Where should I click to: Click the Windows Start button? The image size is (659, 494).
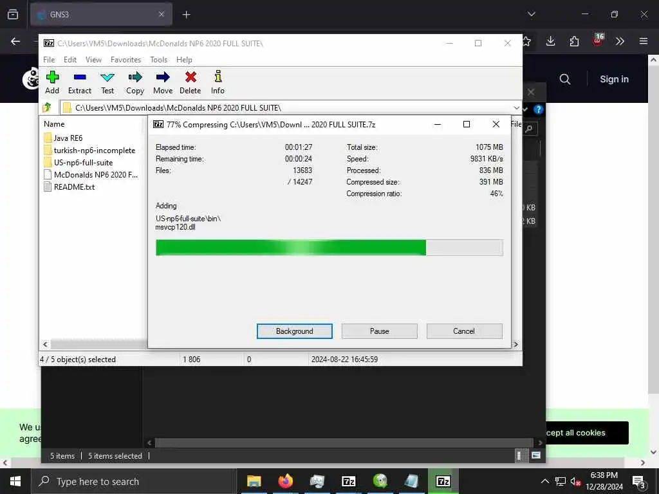coord(15,481)
